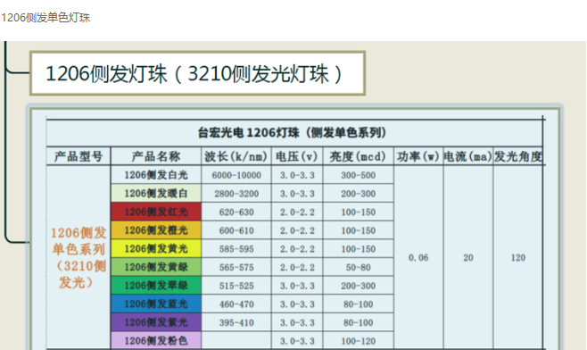Select the 1206侧发暖白 product cell
This screenshot has height=350, width=587.
(x=156, y=194)
